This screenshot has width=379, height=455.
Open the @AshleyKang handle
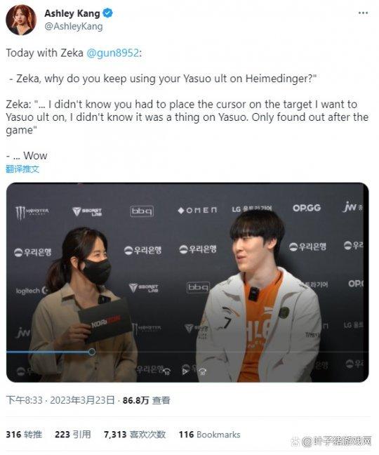74,27
